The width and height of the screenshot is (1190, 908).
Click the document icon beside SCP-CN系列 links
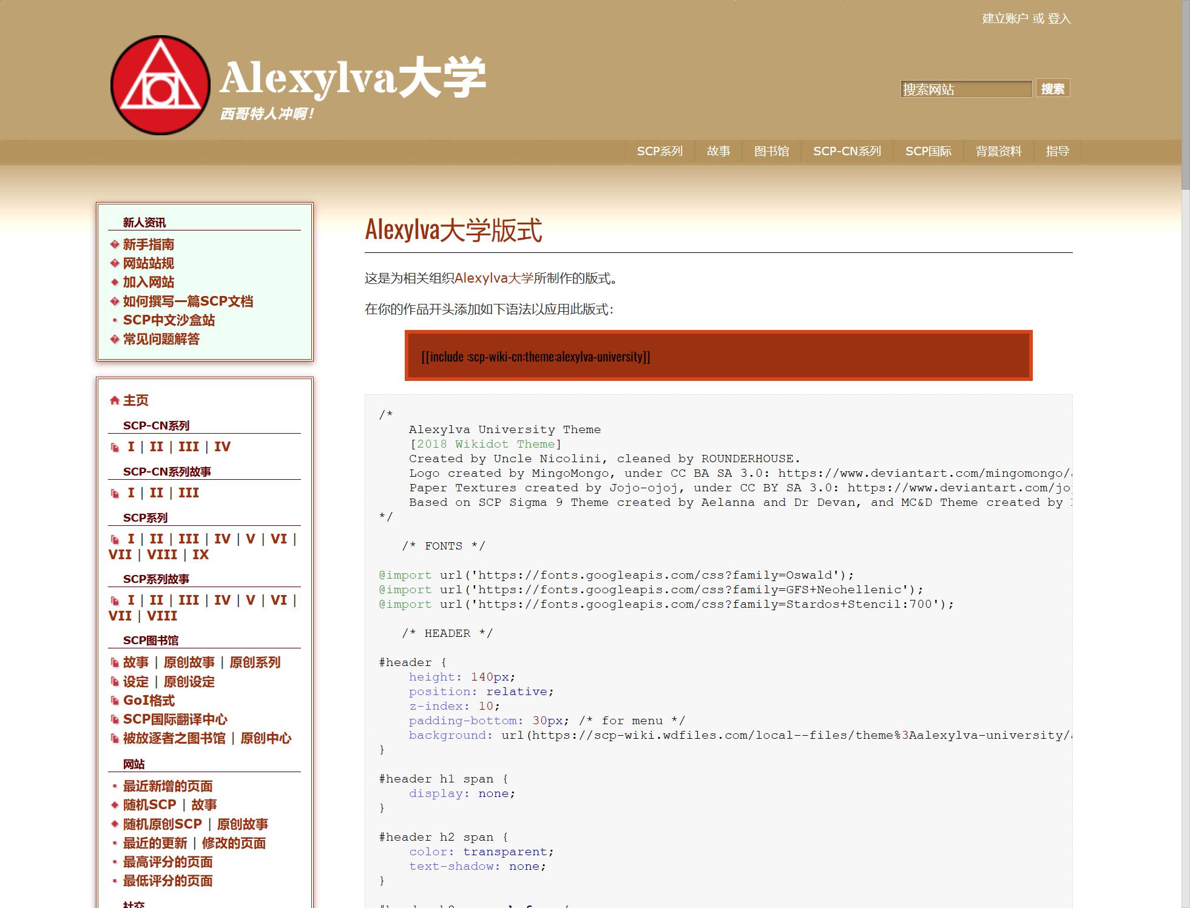coord(115,447)
